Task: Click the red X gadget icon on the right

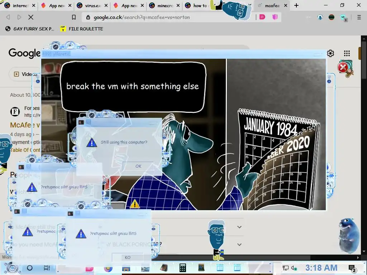Action: 343,68
